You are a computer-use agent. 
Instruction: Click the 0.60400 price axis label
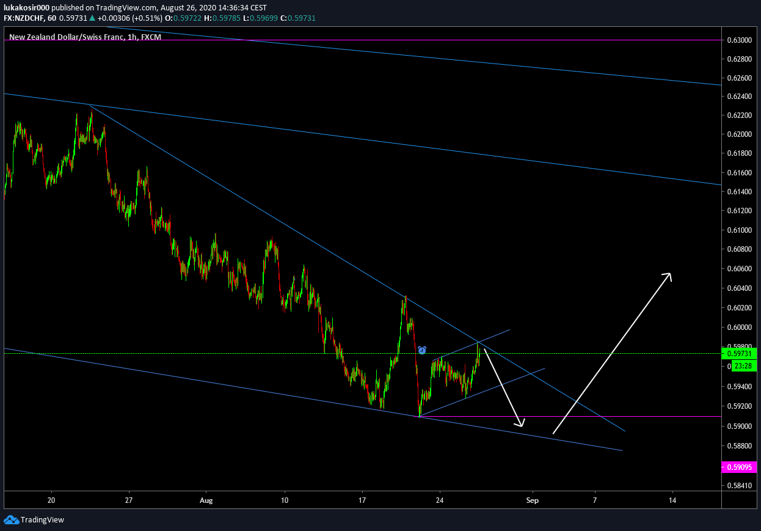[739, 288]
